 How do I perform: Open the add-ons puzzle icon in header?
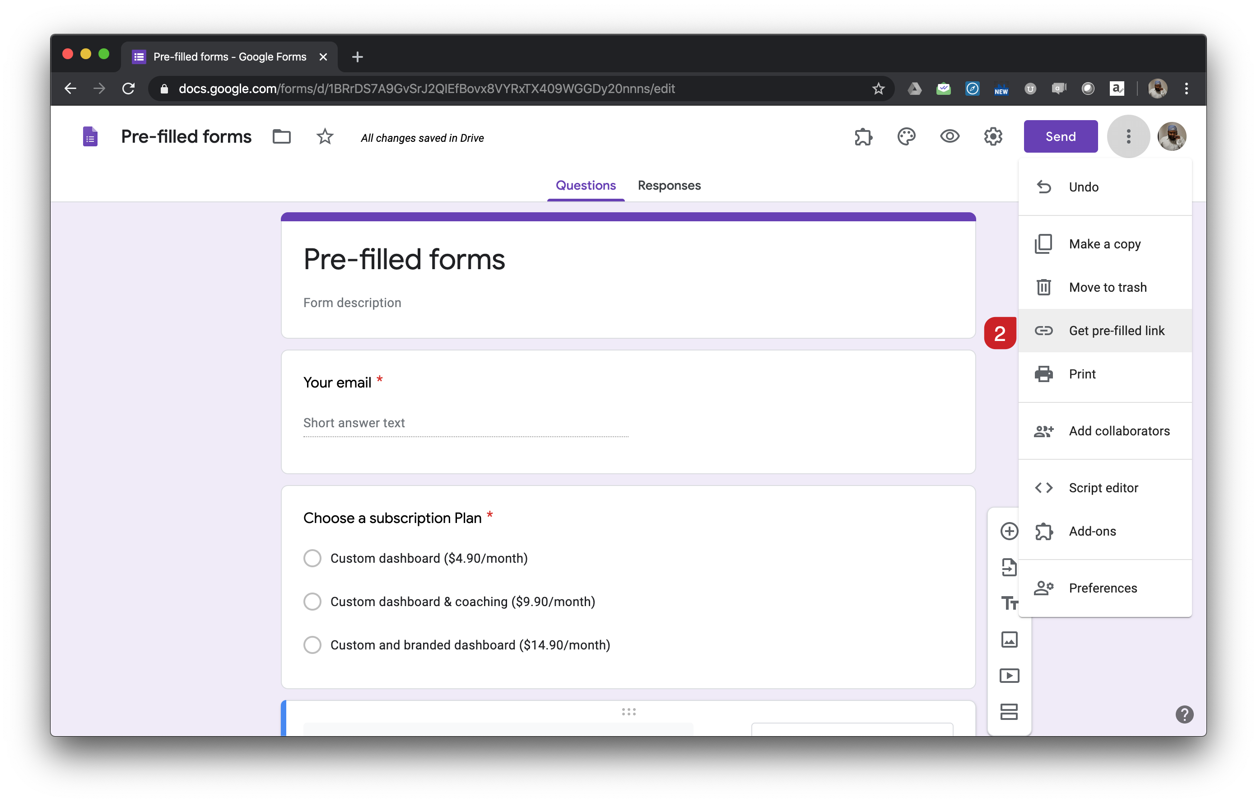(x=863, y=137)
